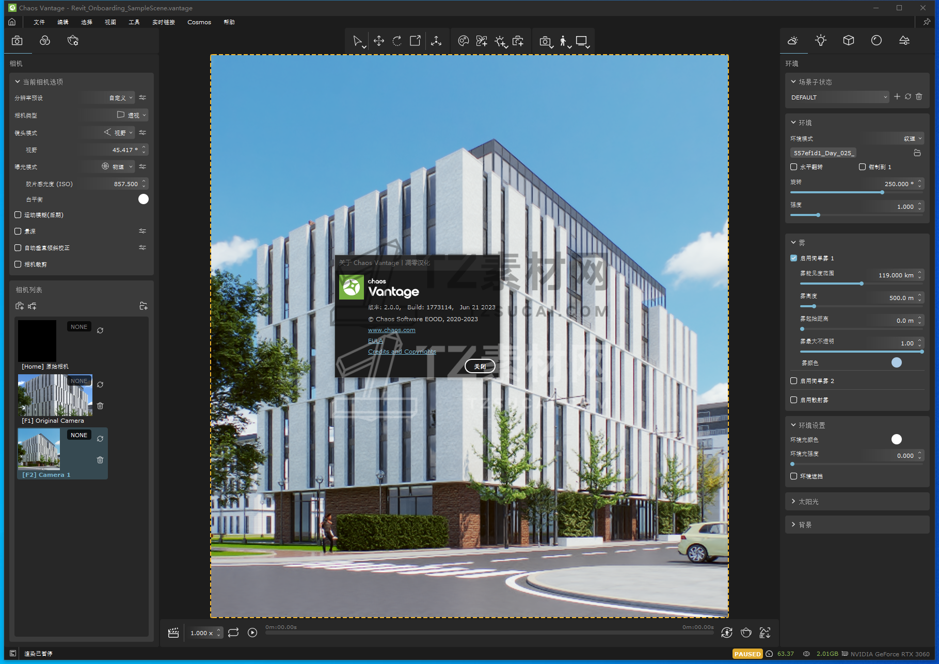The image size is (939, 664).
Task: Delete the [F2] Camera 1 entry
Action: tap(100, 460)
